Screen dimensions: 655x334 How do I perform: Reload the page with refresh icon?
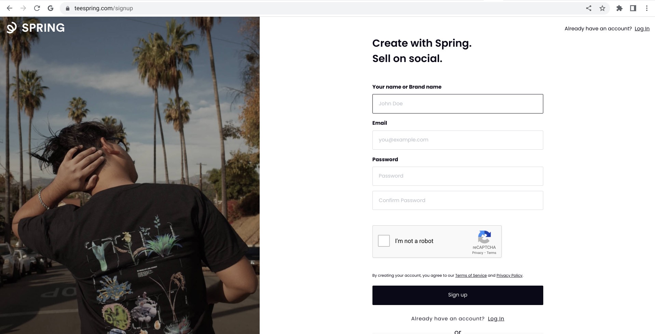pos(37,8)
